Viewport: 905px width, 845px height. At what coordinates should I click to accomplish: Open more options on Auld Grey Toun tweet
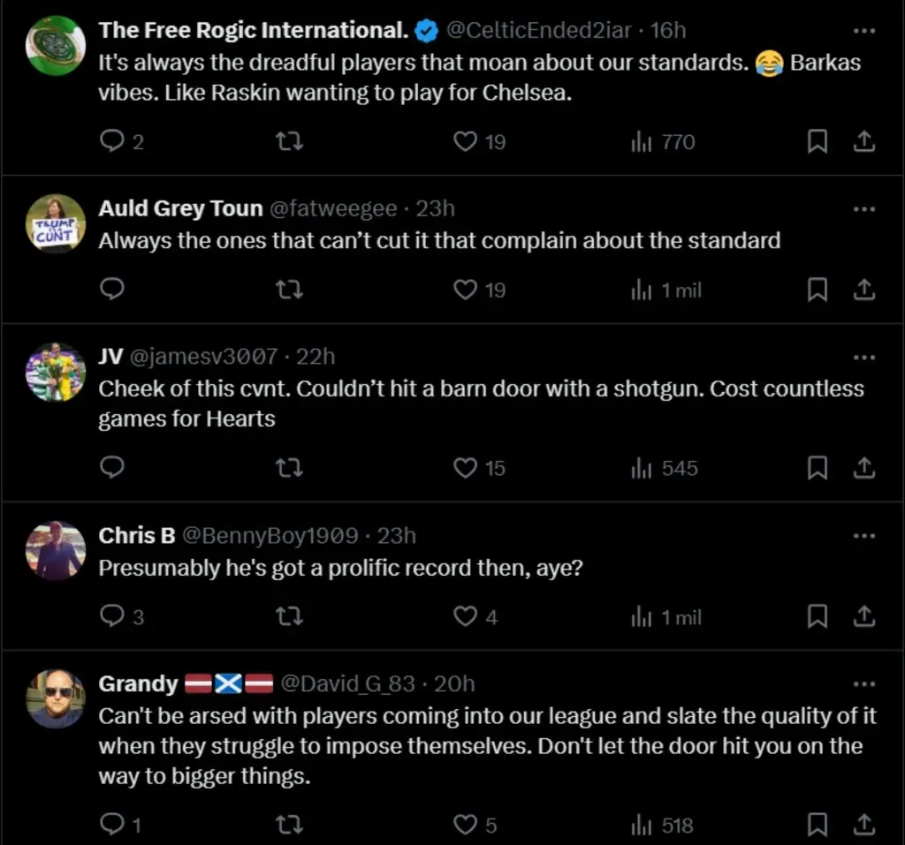click(863, 209)
